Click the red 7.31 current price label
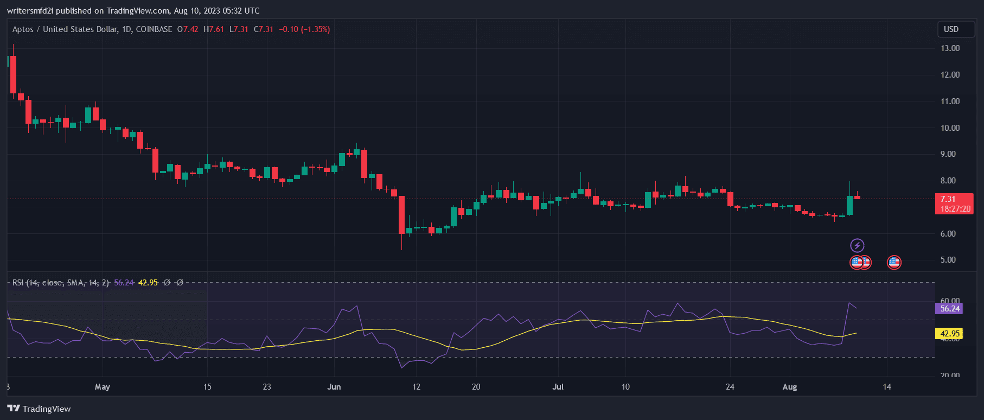The width and height of the screenshot is (984, 420). tap(954, 203)
